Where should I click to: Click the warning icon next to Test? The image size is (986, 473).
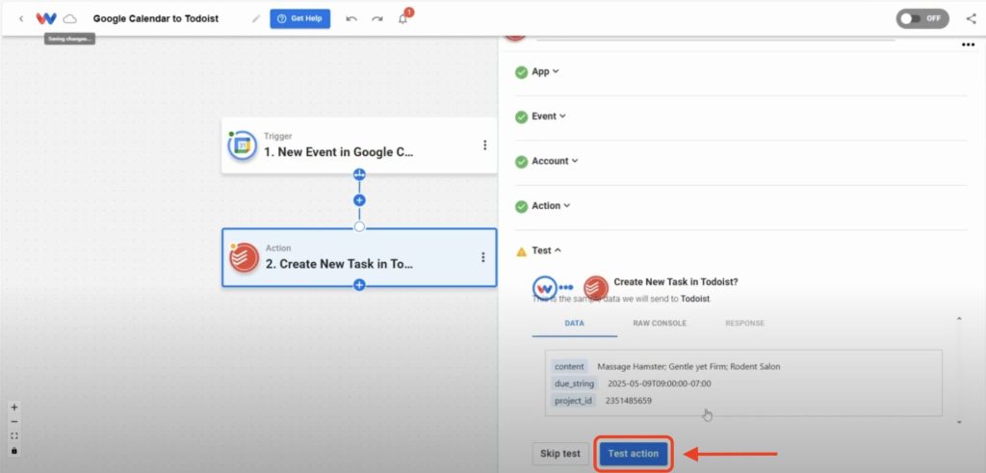(x=521, y=251)
